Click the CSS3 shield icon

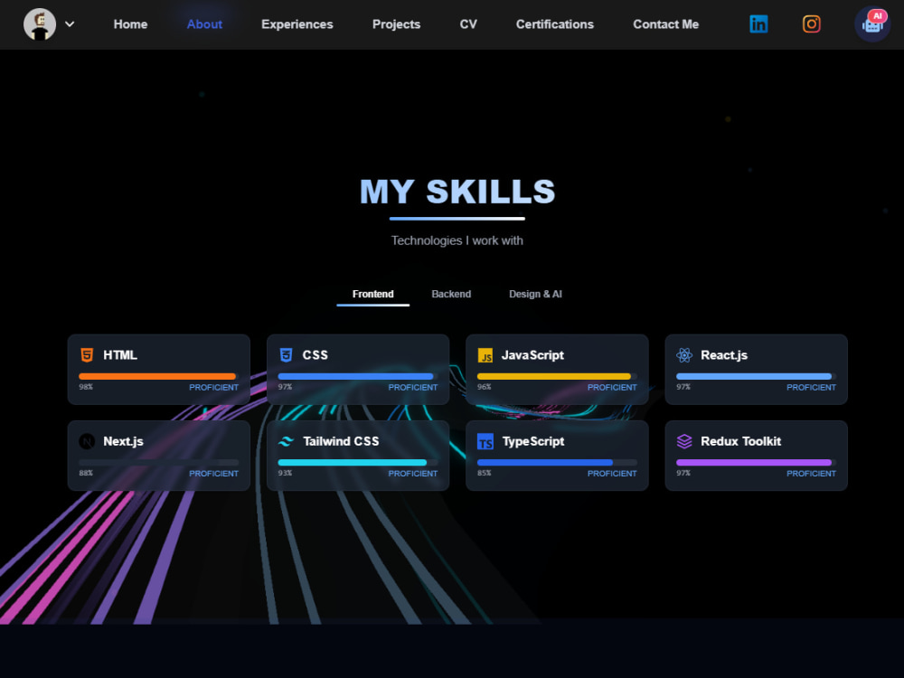(x=286, y=355)
